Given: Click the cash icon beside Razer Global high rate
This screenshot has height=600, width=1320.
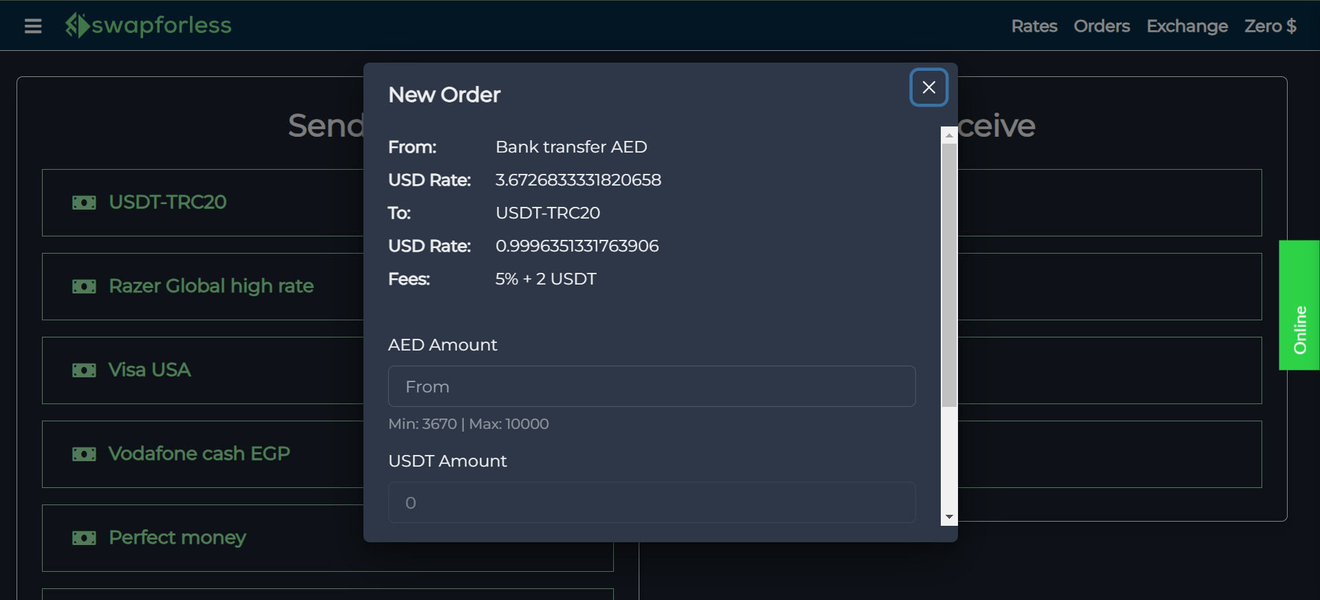Looking at the screenshot, I should [83, 287].
